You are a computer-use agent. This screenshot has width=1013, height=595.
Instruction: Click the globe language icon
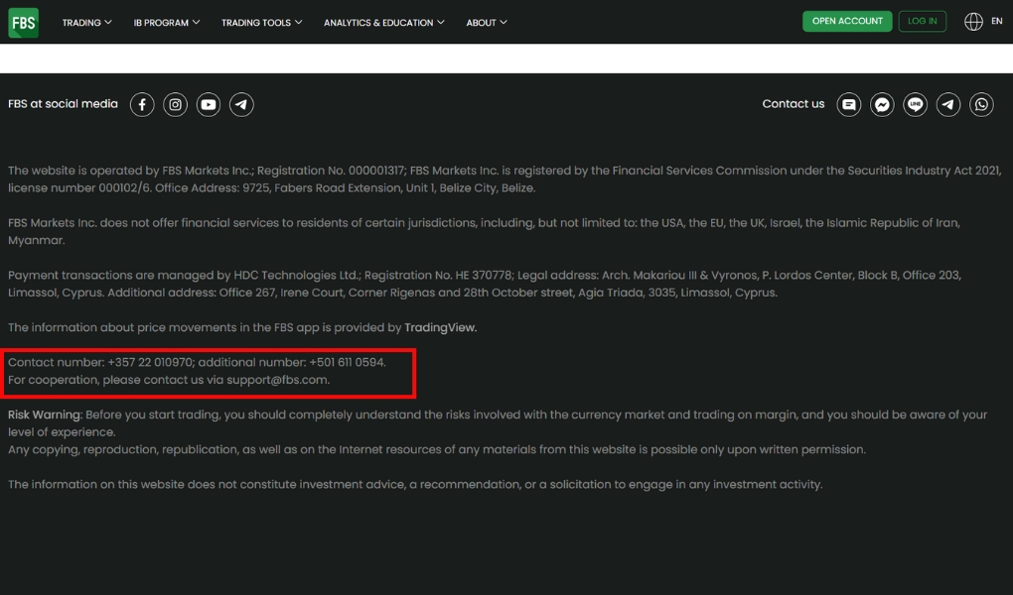973,21
